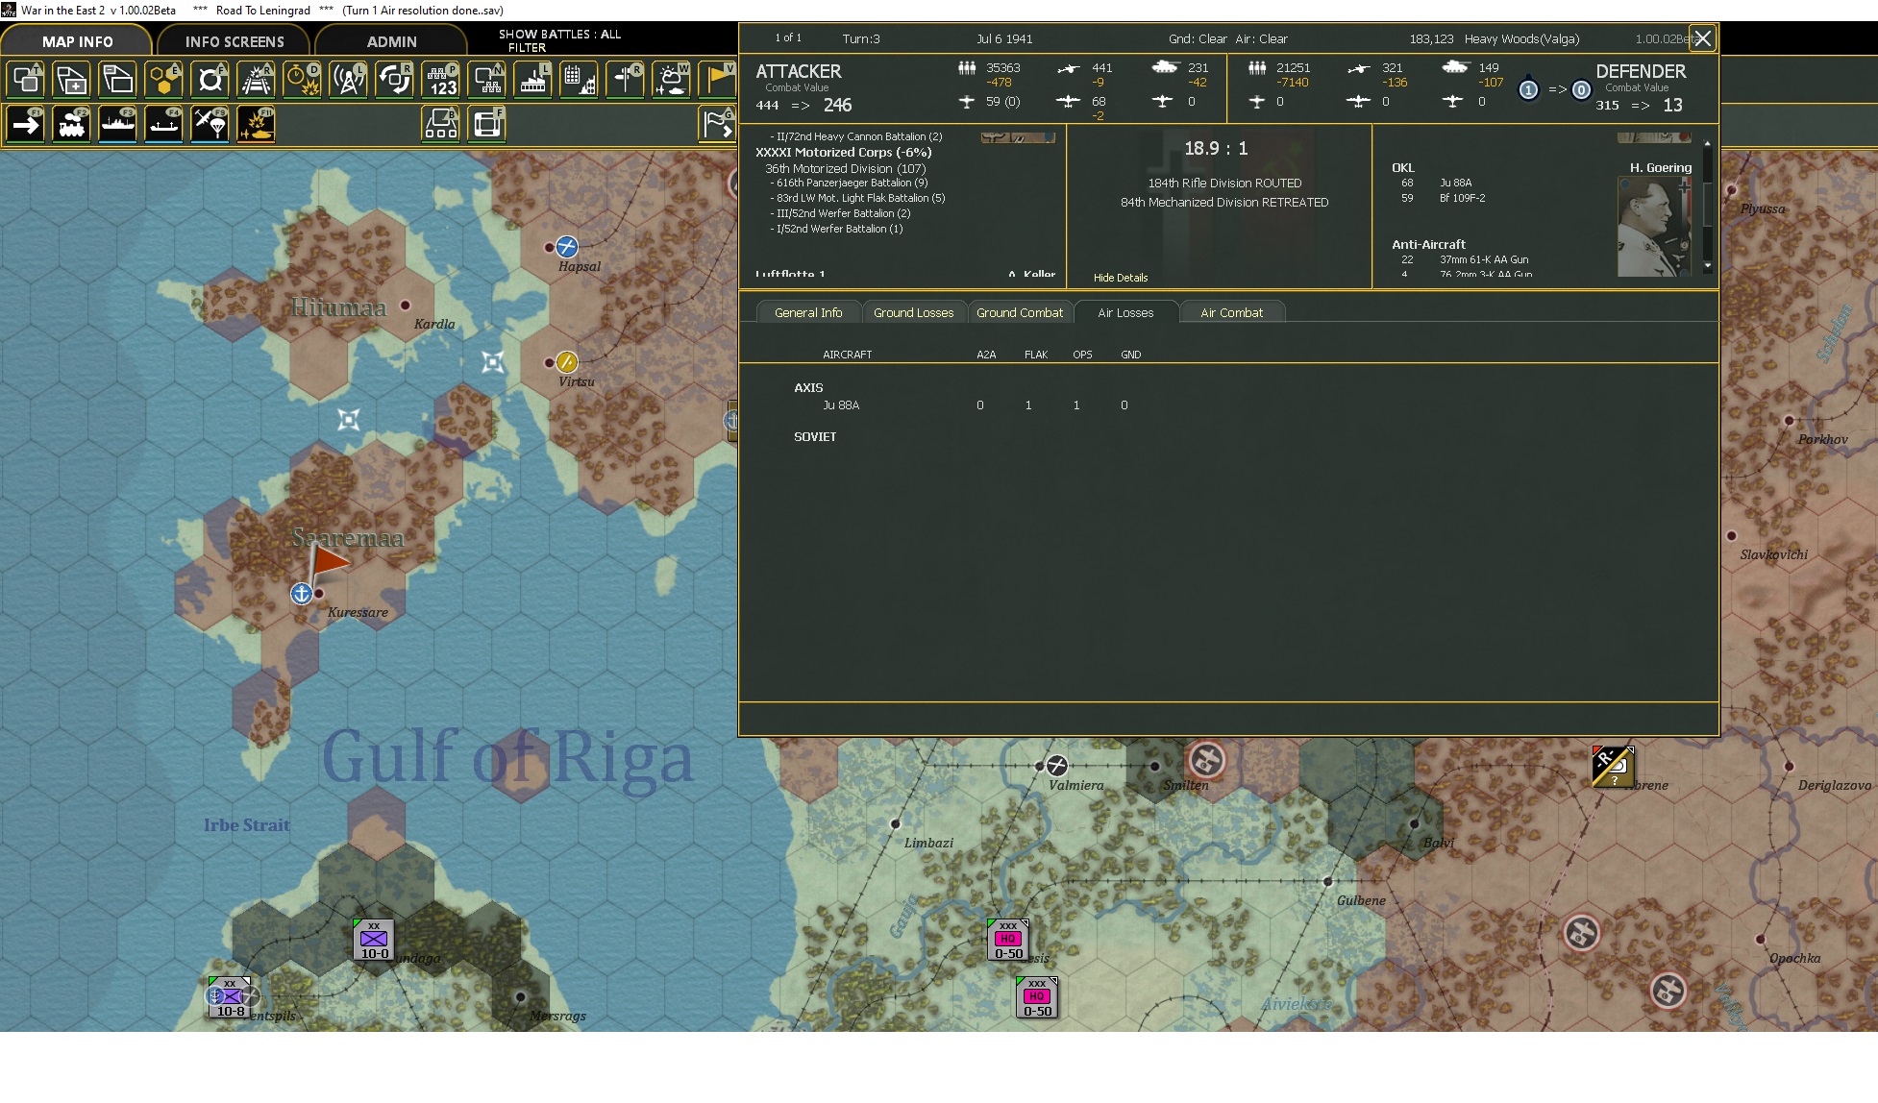The width and height of the screenshot is (1878, 1103).
Task: Toggle factory locations (L) icon
Action: 533,80
